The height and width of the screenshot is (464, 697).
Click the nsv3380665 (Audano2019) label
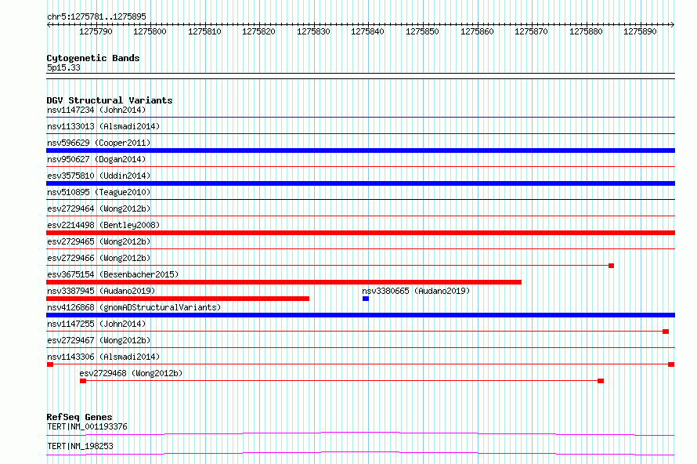click(x=416, y=291)
